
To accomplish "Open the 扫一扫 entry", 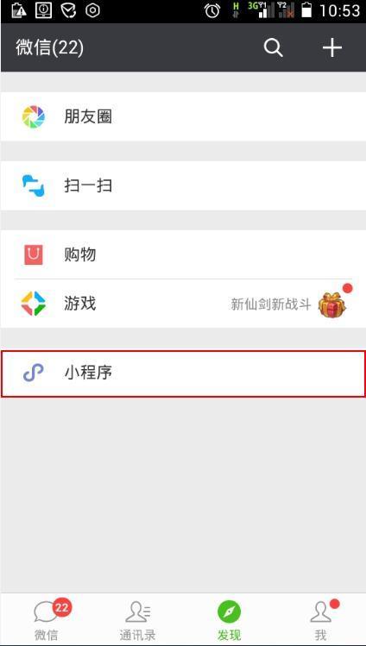I will [x=183, y=185].
